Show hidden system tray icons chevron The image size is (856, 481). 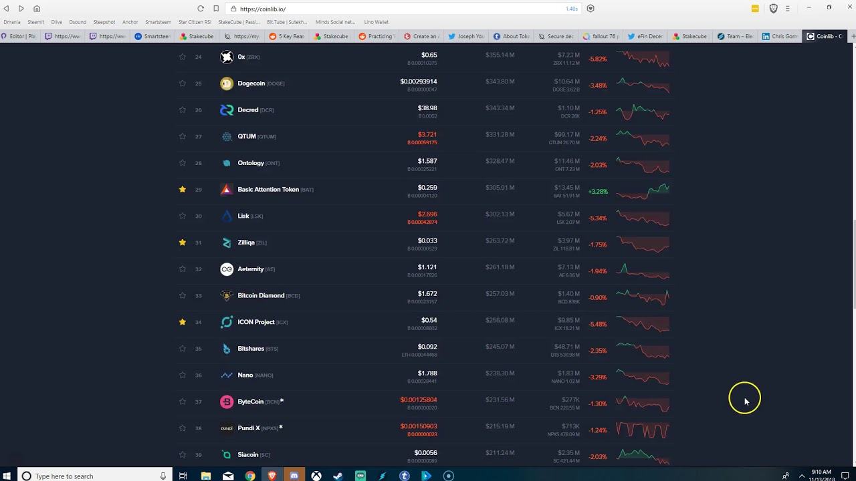(802, 476)
